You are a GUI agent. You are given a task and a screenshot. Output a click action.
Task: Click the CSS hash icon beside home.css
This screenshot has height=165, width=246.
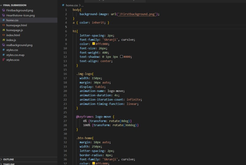click(x=4, y=20)
